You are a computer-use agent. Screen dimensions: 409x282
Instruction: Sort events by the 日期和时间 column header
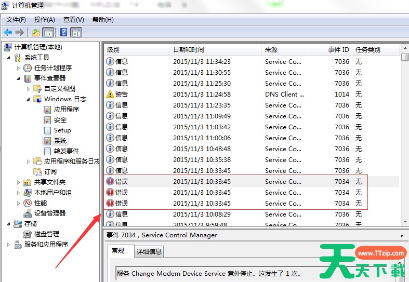point(189,50)
